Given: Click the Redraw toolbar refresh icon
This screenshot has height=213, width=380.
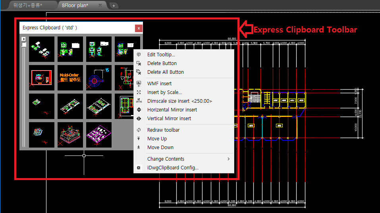Looking at the screenshot, I should [139, 130].
